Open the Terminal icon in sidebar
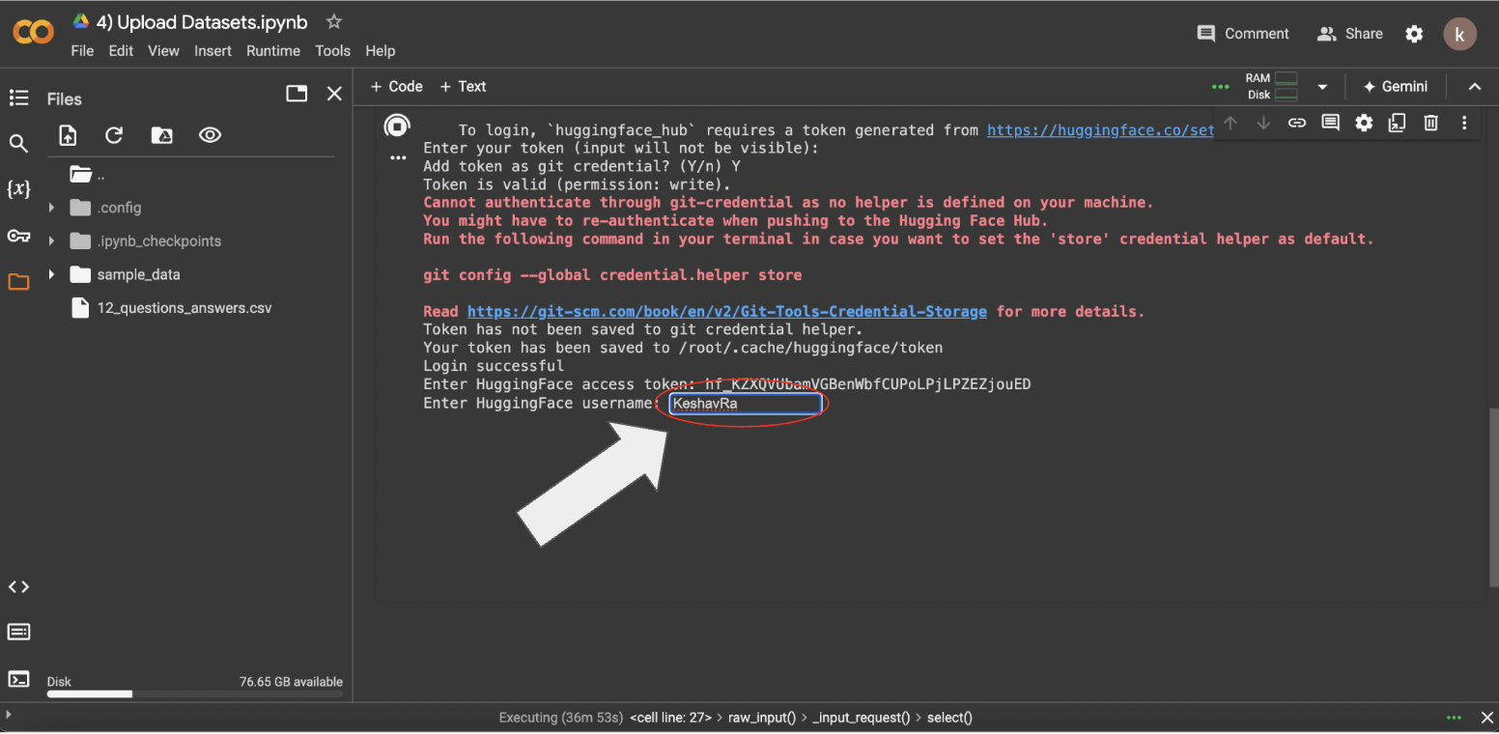Viewport: 1499px width, 734px height. [x=18, y=678]
